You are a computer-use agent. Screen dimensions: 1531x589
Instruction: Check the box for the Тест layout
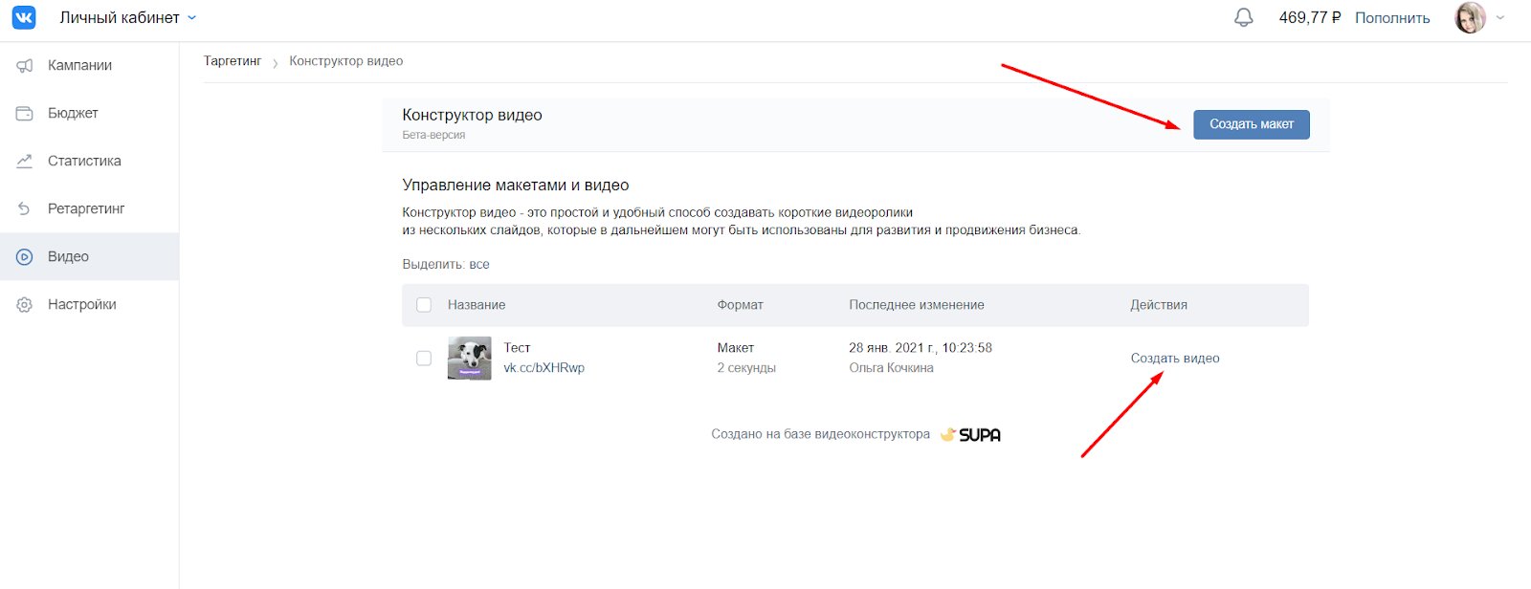(424, 359)
